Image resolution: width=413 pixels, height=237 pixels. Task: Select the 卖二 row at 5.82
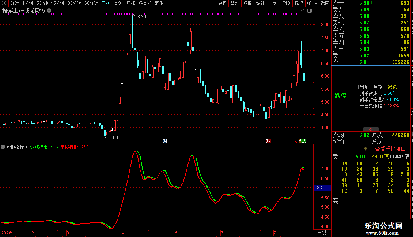371,55
